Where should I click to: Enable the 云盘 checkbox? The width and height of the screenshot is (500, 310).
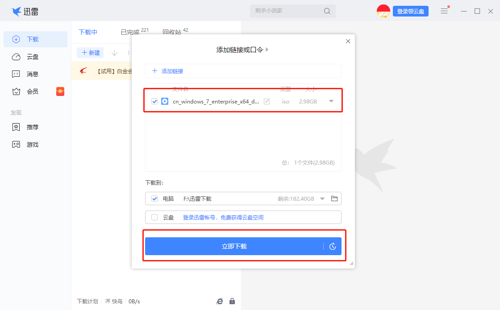tap(154, 217)
